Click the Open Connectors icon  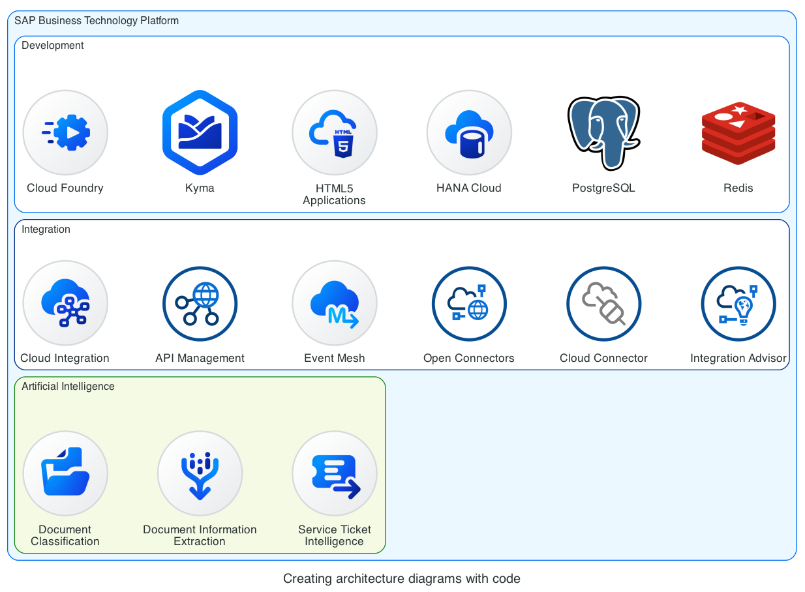pyautogui.click(x=468, y=303)
